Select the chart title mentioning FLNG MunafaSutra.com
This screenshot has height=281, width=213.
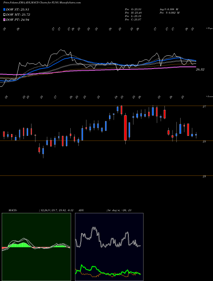tap(42, 3)
